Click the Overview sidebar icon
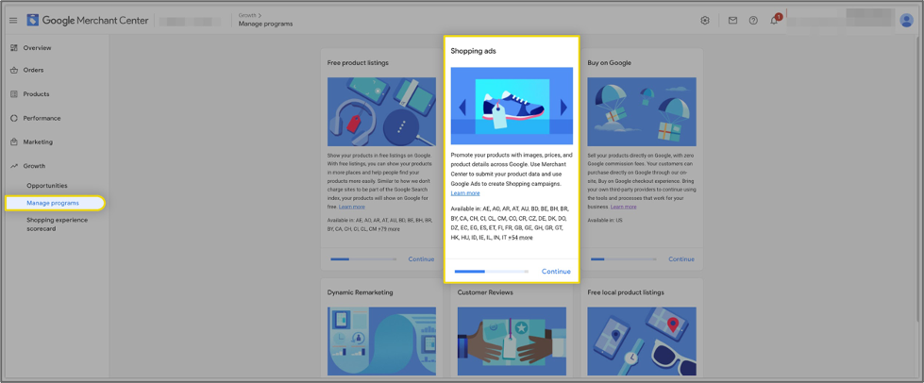 click(x=14, y=48)
